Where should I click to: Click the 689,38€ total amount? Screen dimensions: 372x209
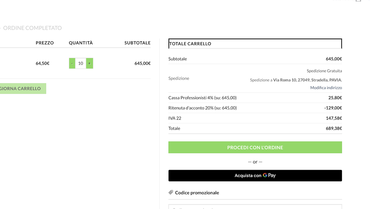click(334, 128)
